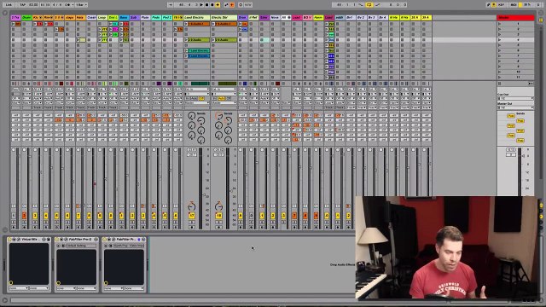546x307 pixels.
Task: Launch scene 1 from the Master track
Action: click(499, 24)
